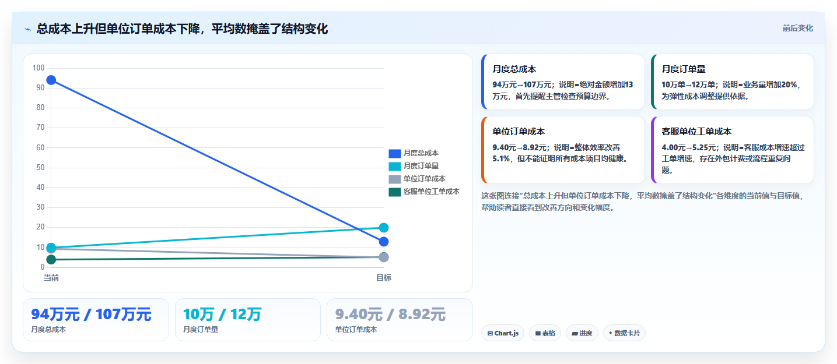837x364 pixels.
Task: Click the 月度总成本 point at 当前
Action: click(51, 80)
